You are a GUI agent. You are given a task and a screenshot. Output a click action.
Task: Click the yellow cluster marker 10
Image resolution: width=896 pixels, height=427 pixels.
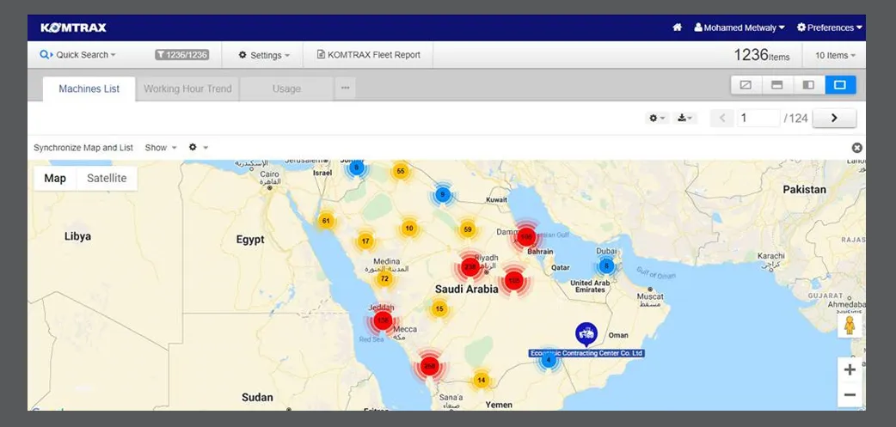[408, 229]
